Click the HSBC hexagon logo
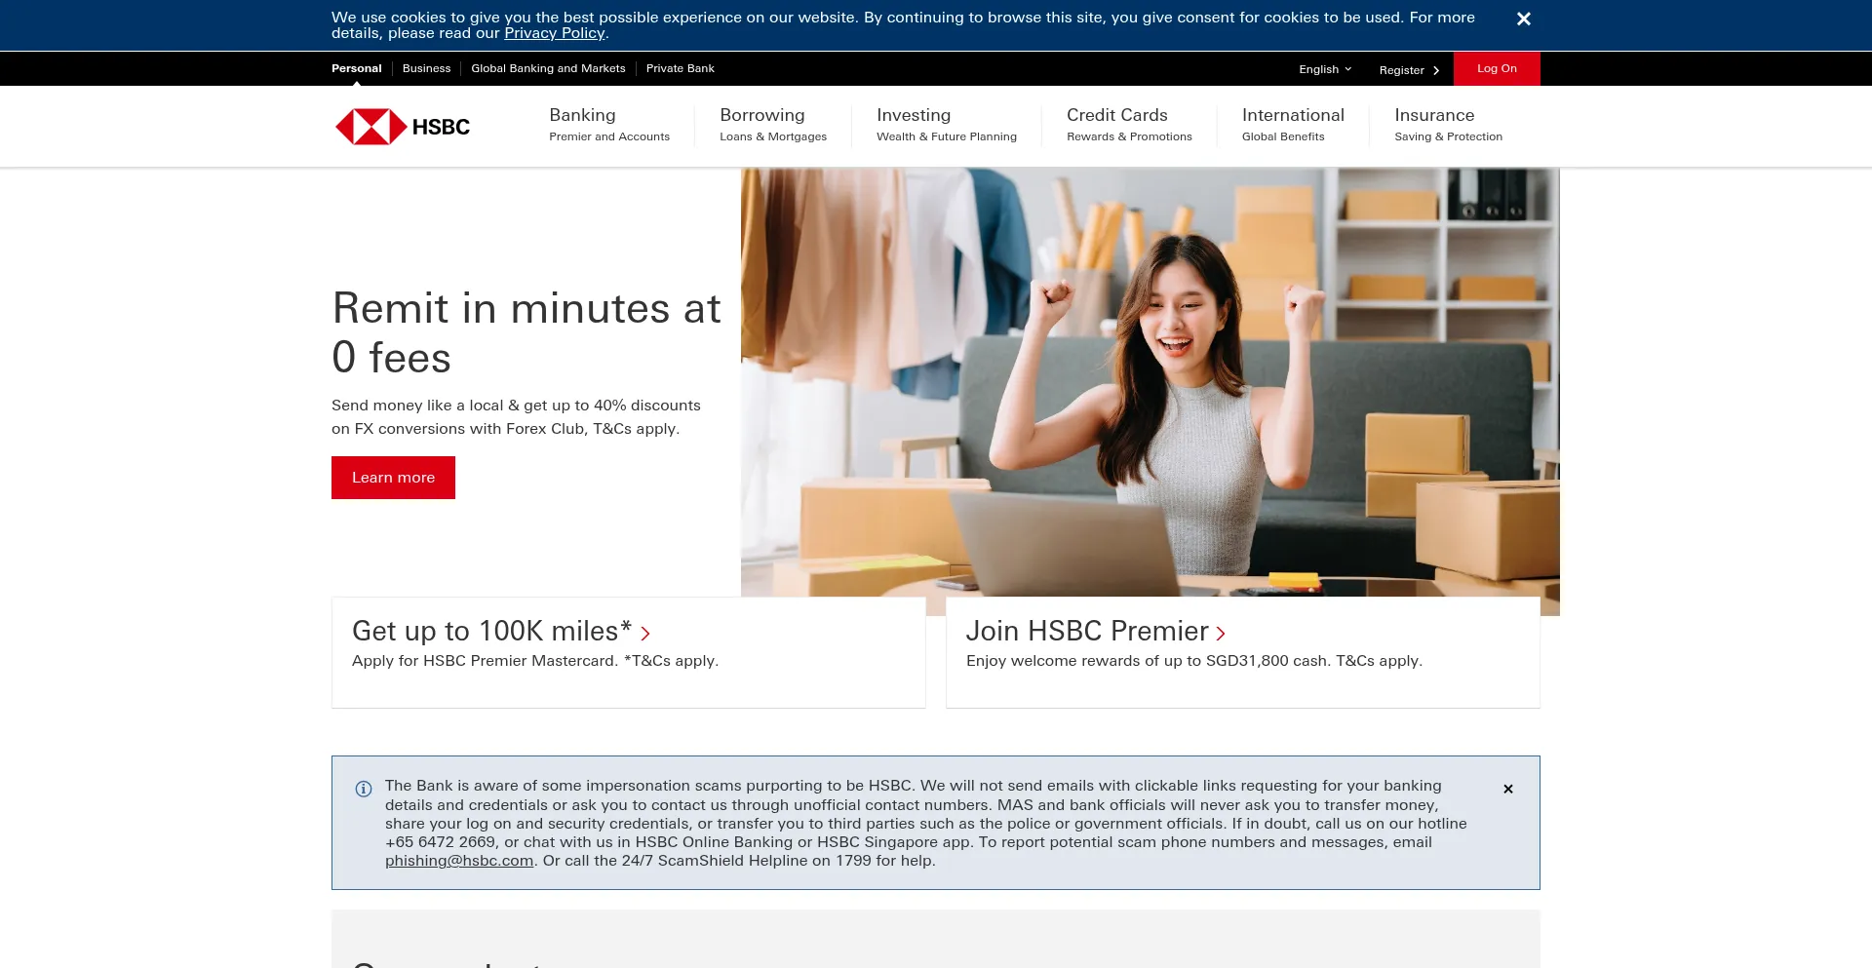The height and width of the screenshot is (968, 1872). click(x=371, y=127)
